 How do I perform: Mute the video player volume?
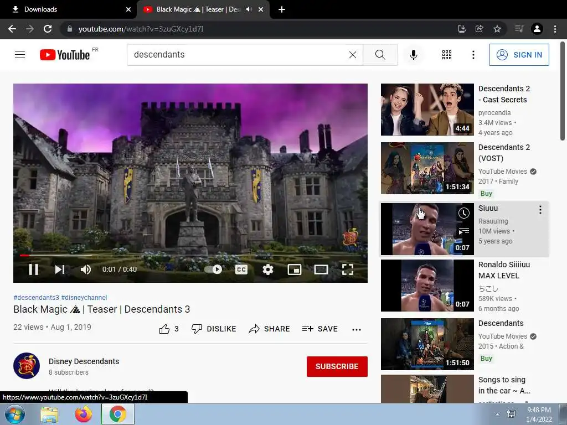coord(86,269)
